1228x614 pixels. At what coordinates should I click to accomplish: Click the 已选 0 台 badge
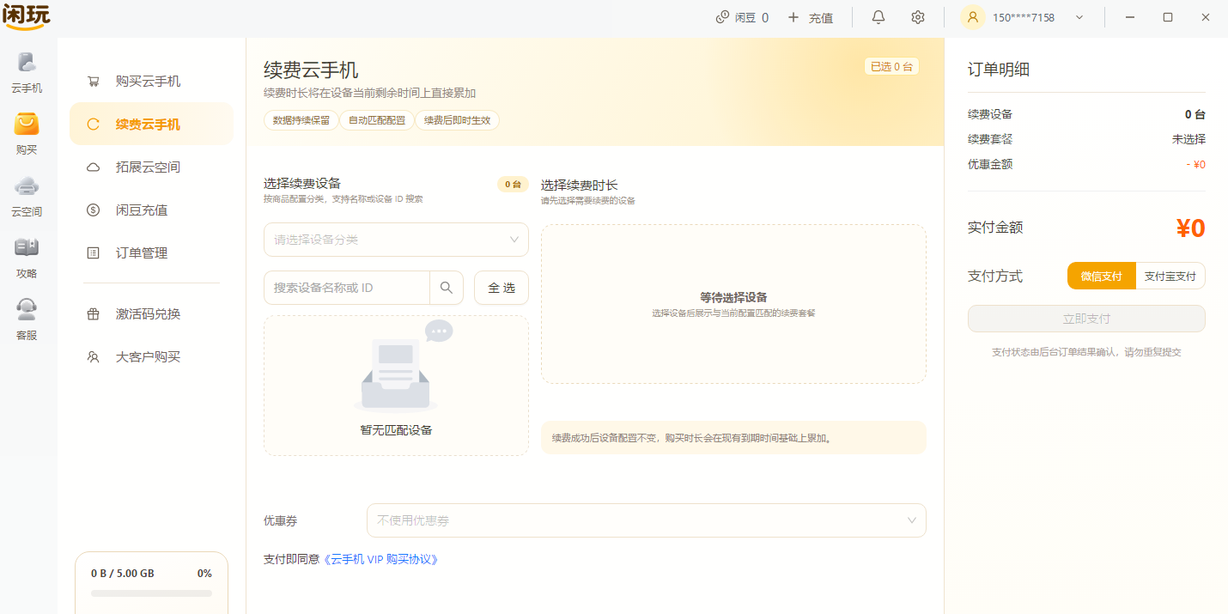[891, 67]
